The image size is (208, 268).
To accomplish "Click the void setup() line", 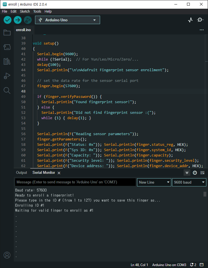I will click(46, 43).
